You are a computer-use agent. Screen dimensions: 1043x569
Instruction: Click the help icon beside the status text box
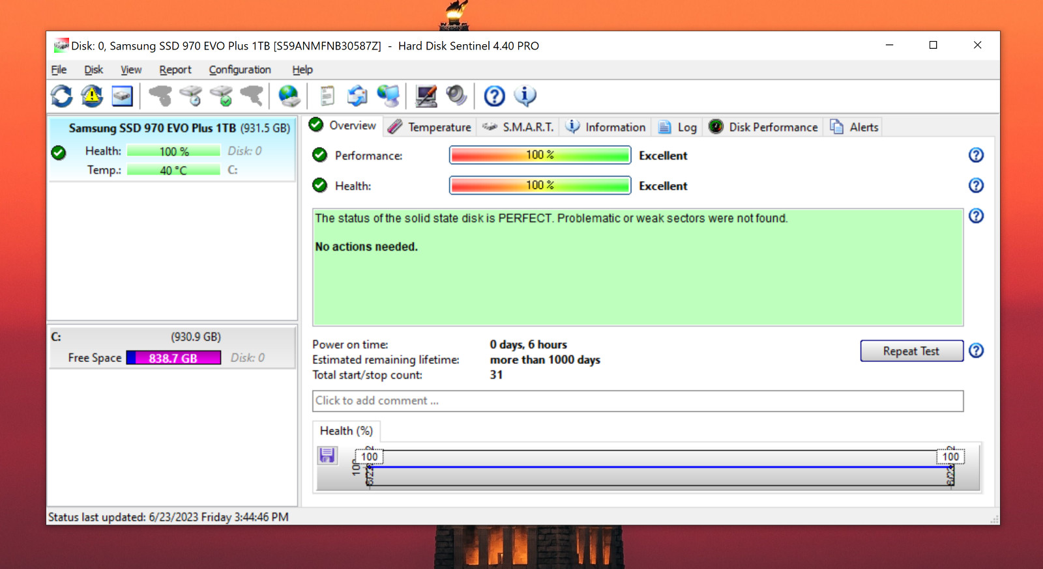pos(976,215)
